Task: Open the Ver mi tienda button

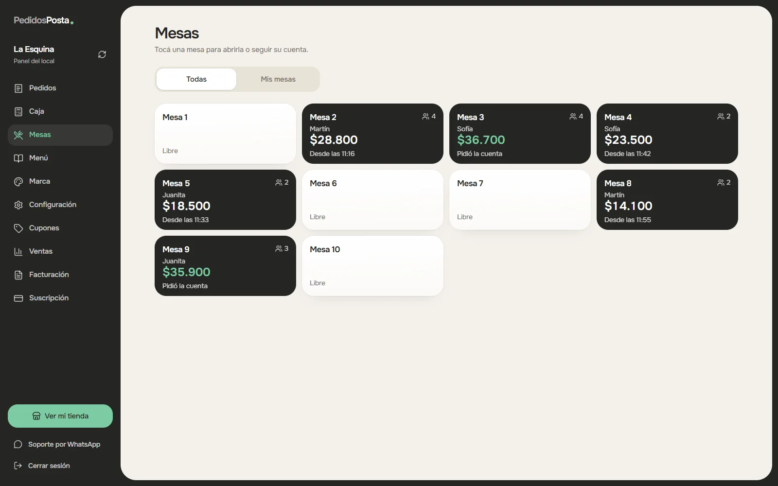Action: pyautogui.click(x=60, y=416)
